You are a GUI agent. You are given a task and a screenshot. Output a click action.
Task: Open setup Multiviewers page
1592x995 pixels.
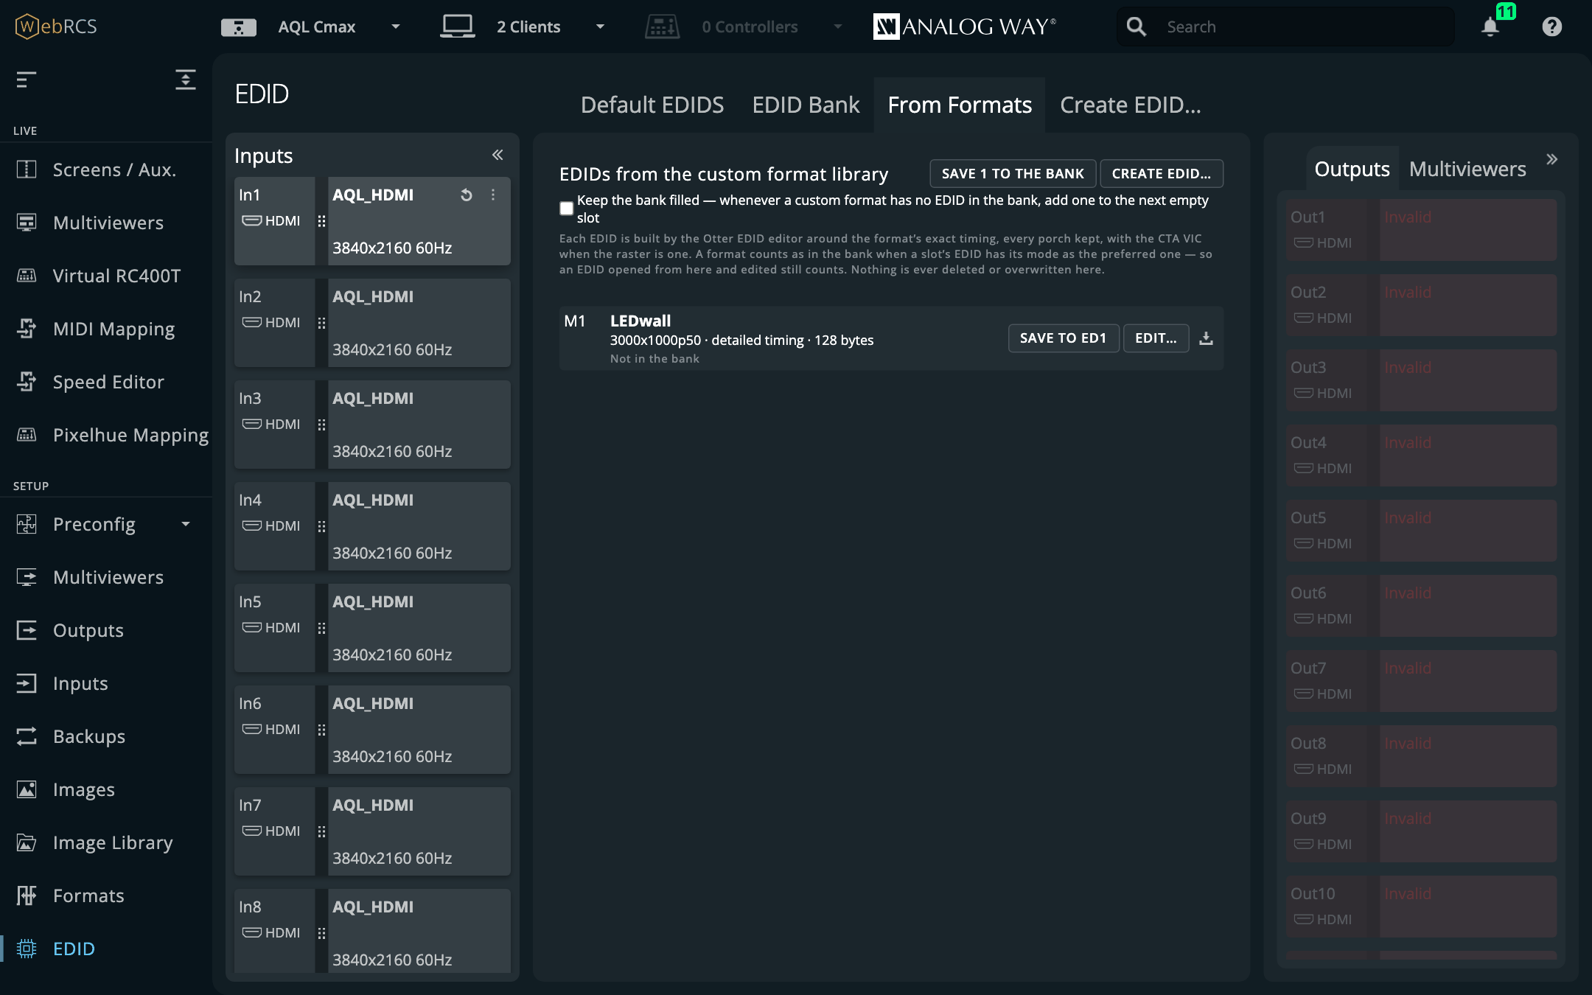[x=106, y=577]
